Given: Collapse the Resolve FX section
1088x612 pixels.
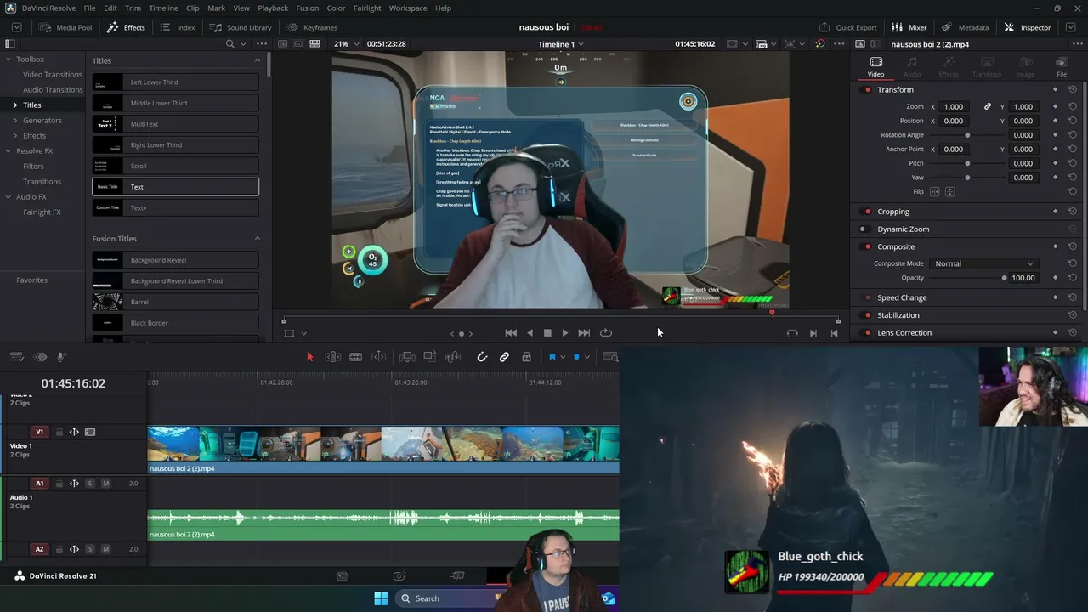Looking at the screenshot, I should (8, 151).
